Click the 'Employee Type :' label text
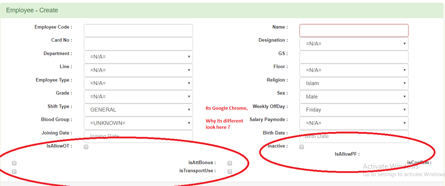Image resolution: width=445 pixels, height=186 pixels. (54, 80)
